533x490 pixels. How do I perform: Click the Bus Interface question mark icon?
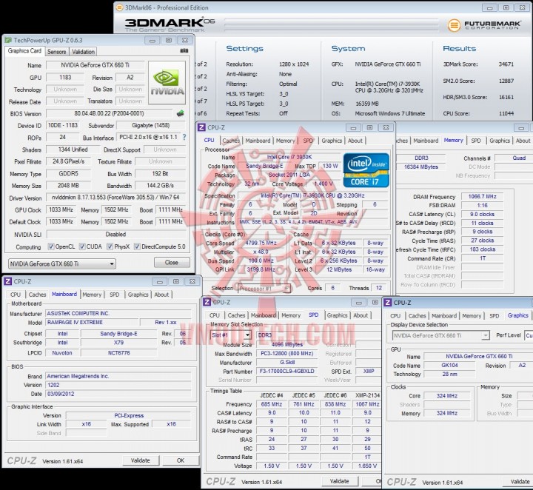184,137
